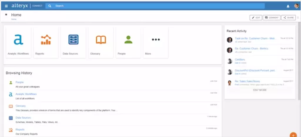Open 'Re: Customer Churn - Metrics' activity
This screenshot has width=301, height=137.
(252, 49)
